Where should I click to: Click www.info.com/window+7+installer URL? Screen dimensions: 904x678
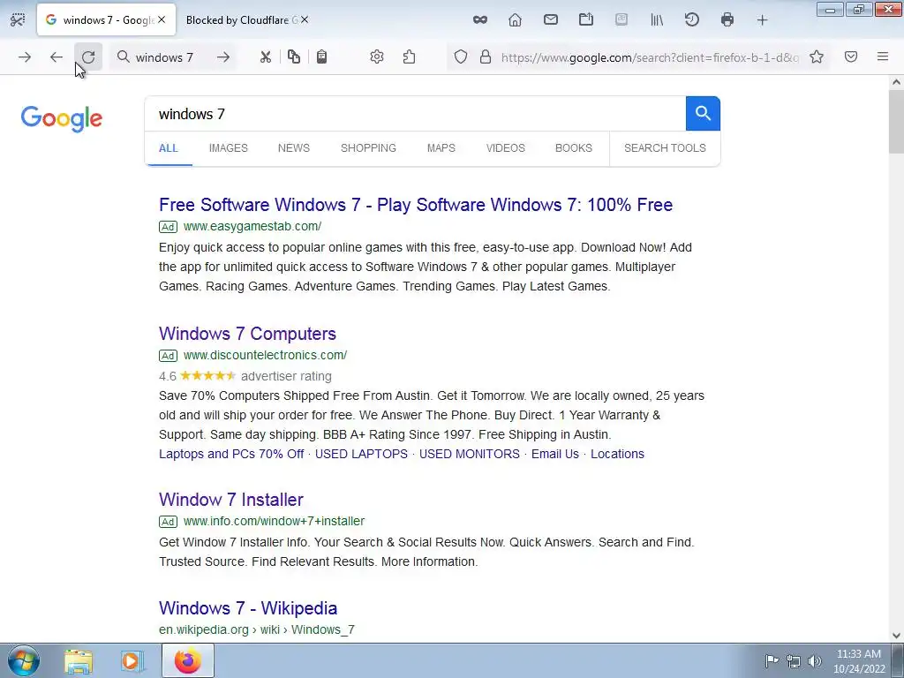274,521
